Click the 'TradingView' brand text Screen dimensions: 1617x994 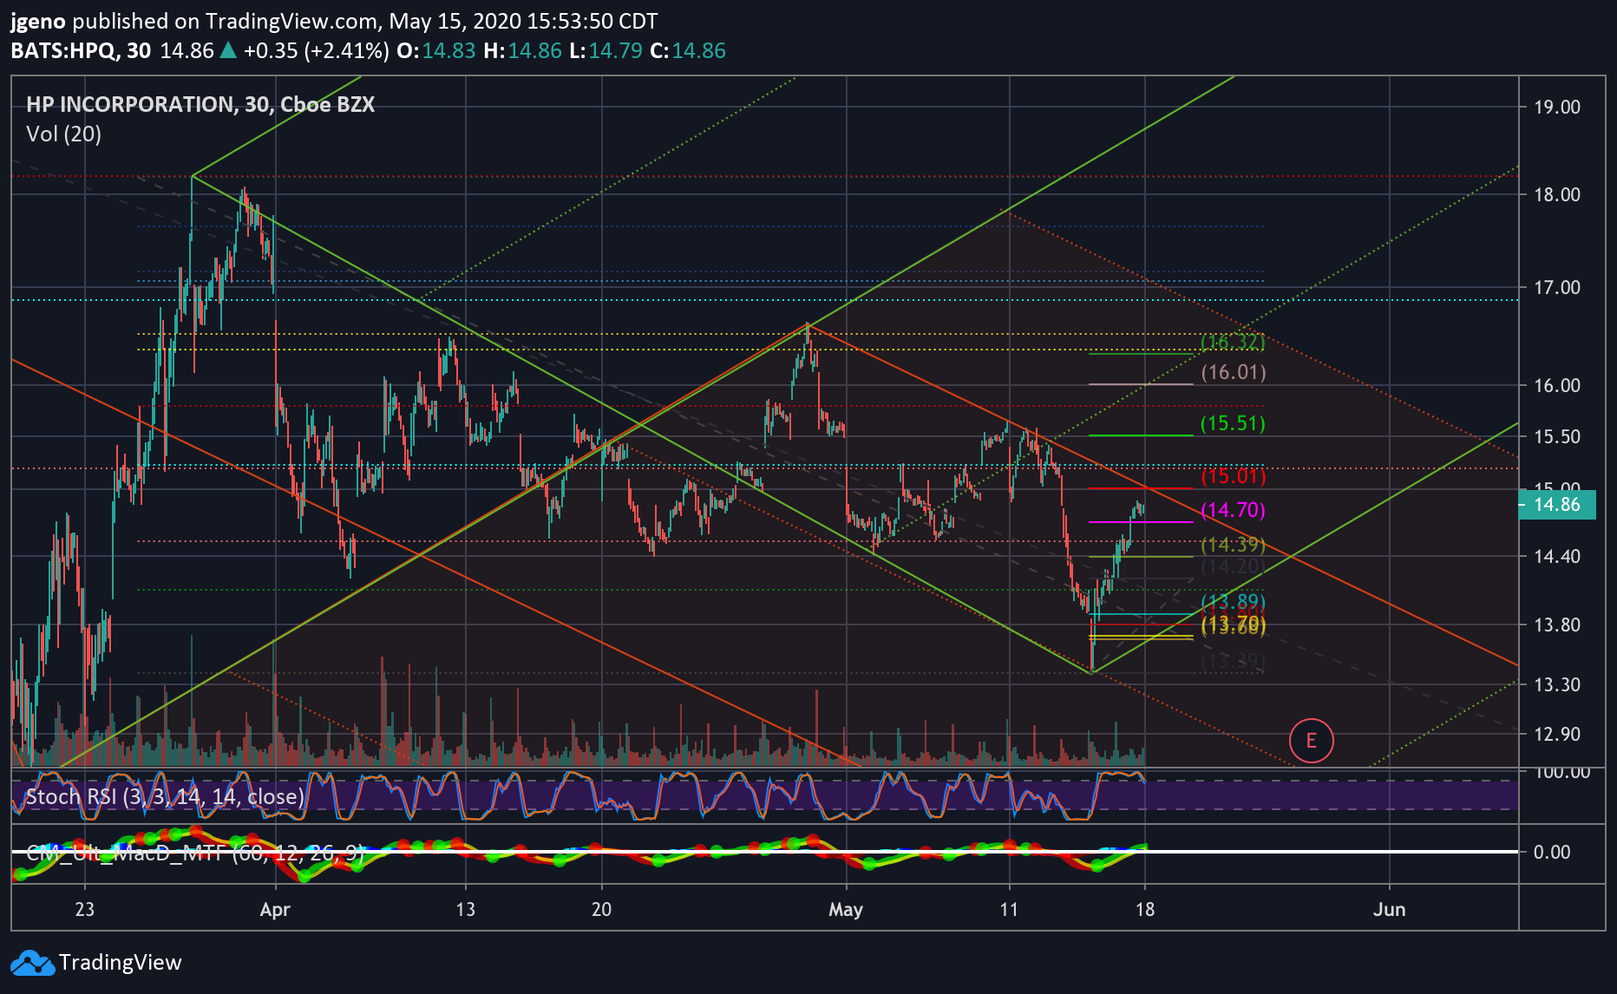click(x=121, y=963)
